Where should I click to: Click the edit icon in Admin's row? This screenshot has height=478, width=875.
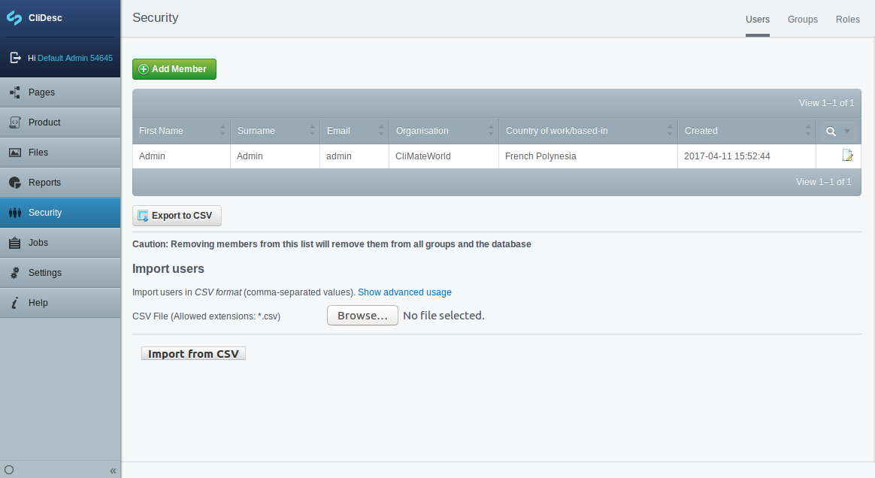[x=847, y=156]
